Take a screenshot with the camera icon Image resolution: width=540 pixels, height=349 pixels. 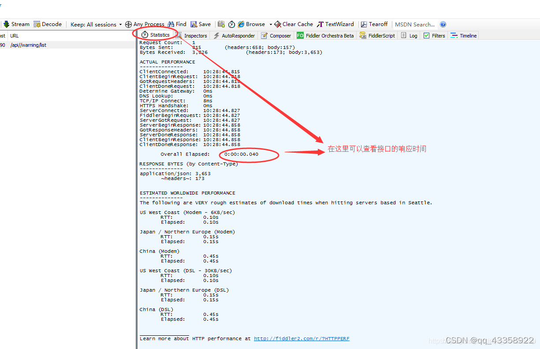221,24
